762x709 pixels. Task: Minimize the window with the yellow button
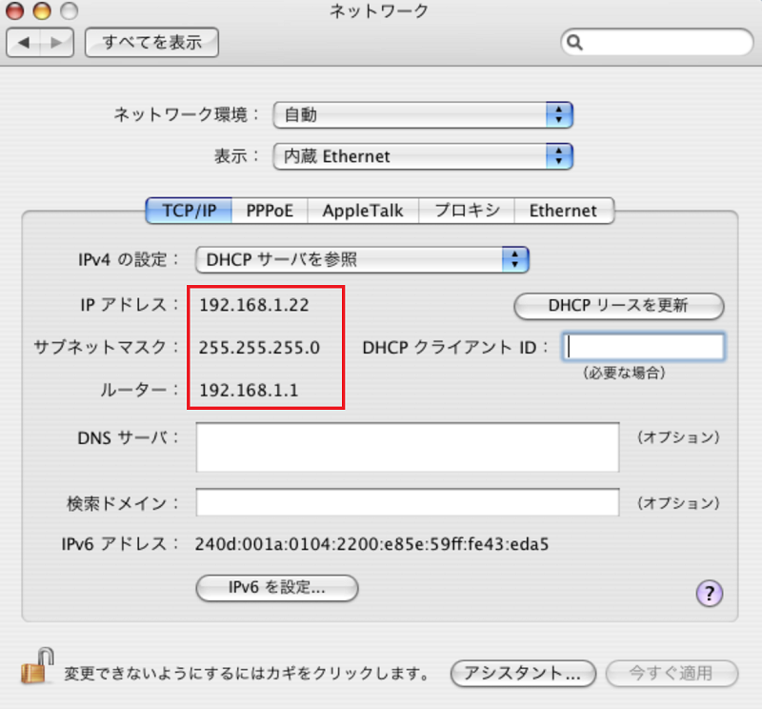click(x=42, y=10)
